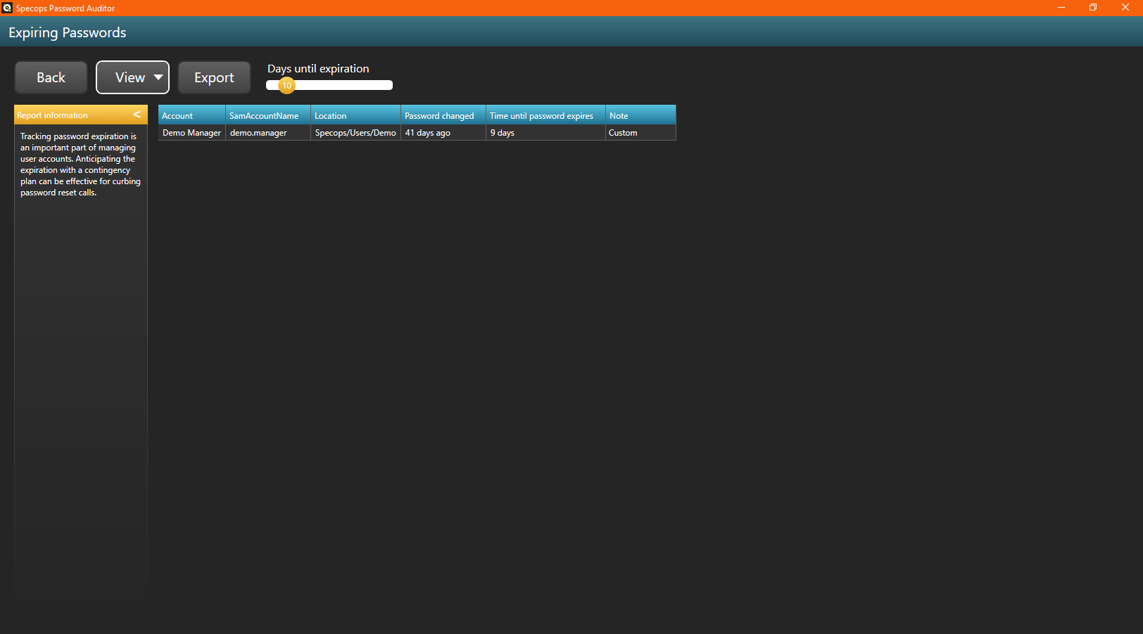The width and height of the screenshot is (1143, 634).
Task: Sort by the Account column header
Action: [x=191, y=115]
